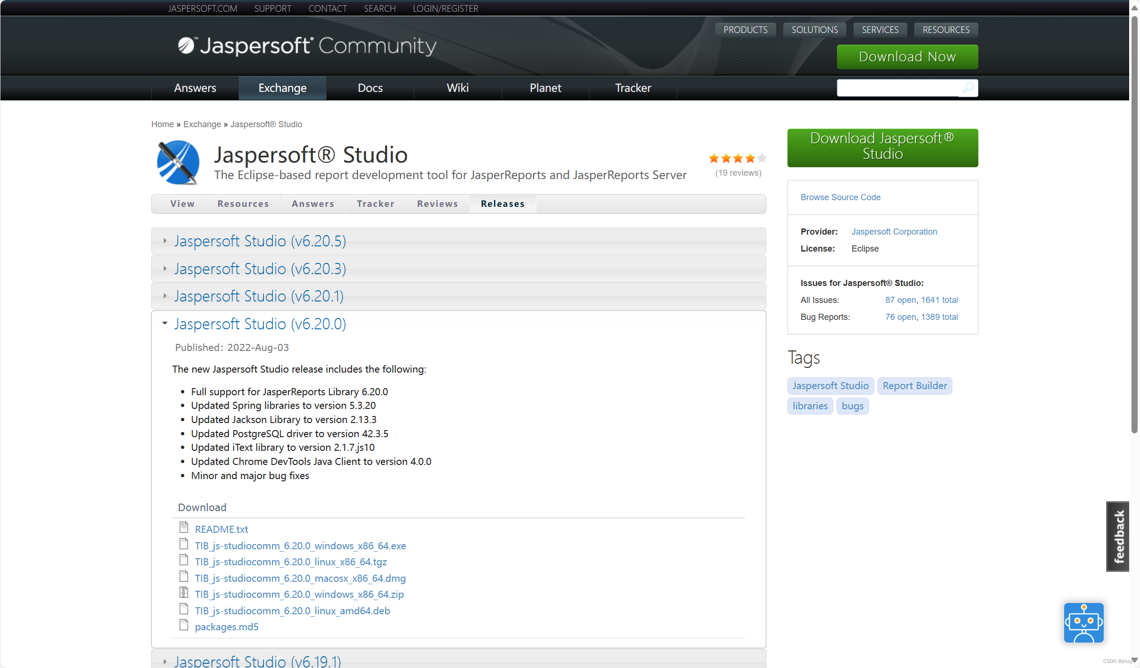Click the windows_x86_64.zip archive file icon

click(x=184, y=593)
